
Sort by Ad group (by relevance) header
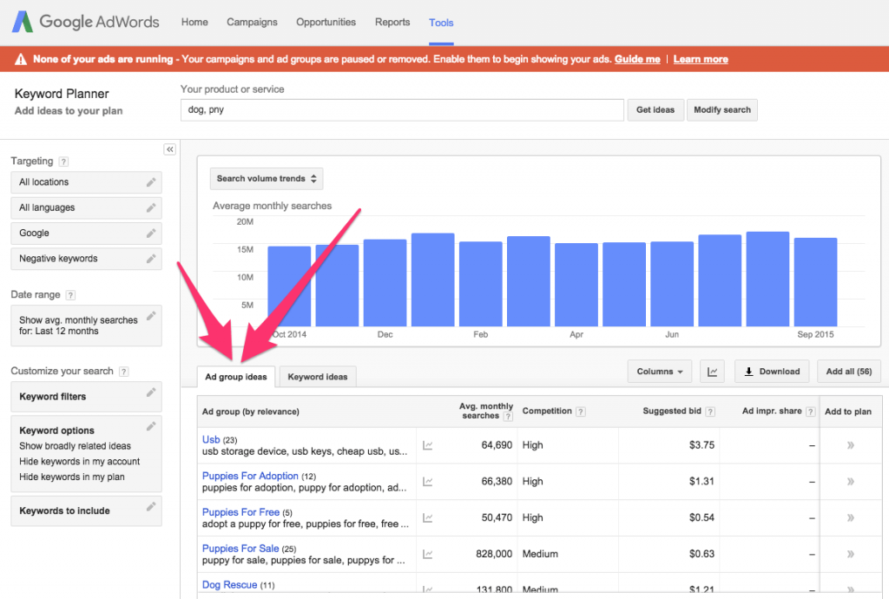point(251,412)
